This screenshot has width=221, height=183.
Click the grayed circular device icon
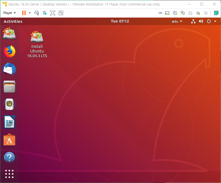206,13
